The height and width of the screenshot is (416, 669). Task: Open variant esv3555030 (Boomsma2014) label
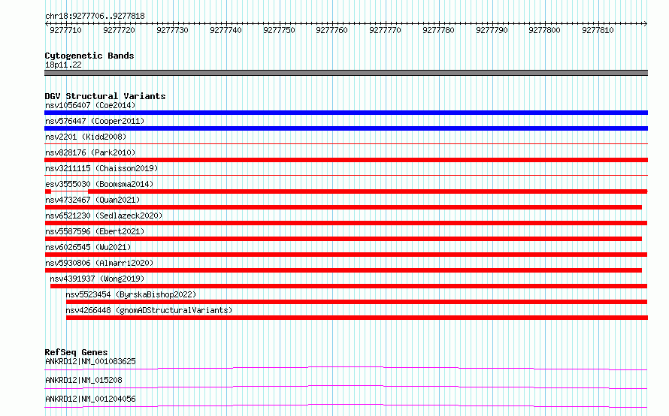coord(99,184)
